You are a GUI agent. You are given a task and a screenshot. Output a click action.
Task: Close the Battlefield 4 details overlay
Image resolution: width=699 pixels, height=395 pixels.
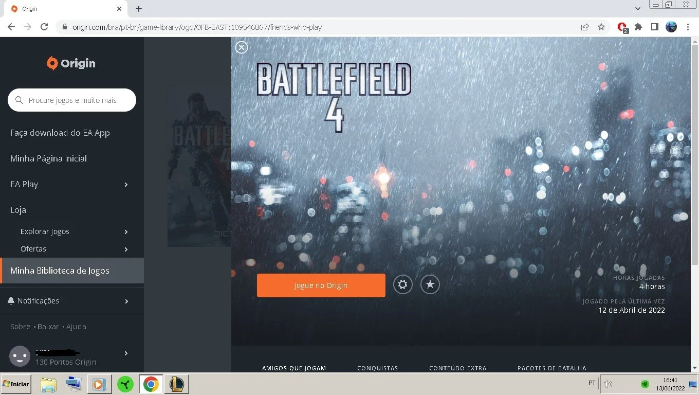(x=242, y=47)
